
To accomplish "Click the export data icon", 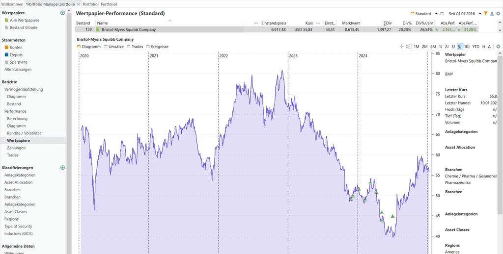I will click(x=492, y=13).
